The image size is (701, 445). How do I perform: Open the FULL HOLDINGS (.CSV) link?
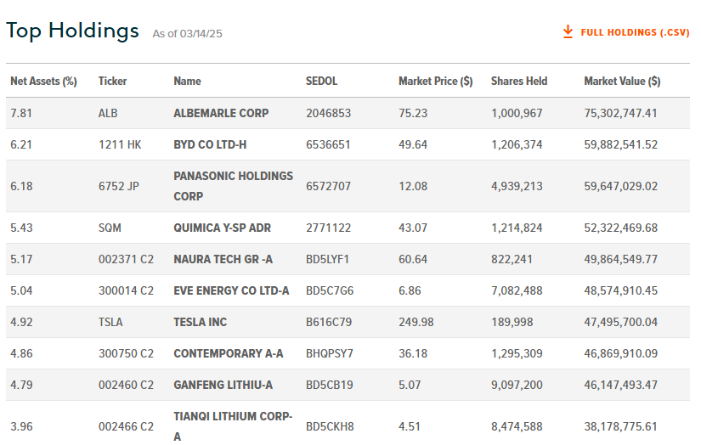635,32
